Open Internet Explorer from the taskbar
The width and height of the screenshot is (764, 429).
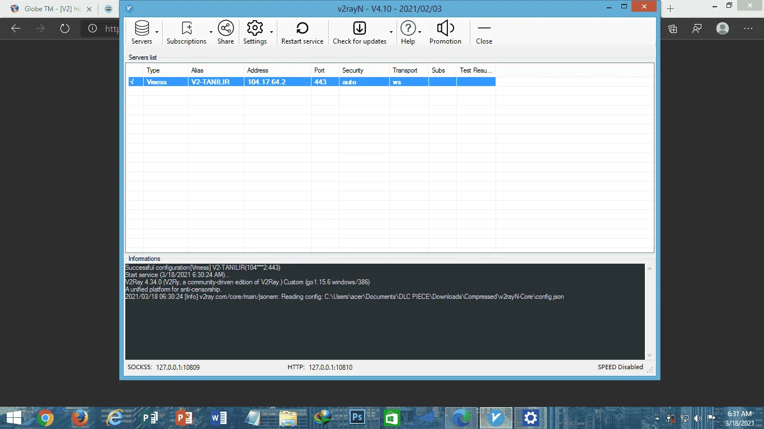click(x=115, y=418)
